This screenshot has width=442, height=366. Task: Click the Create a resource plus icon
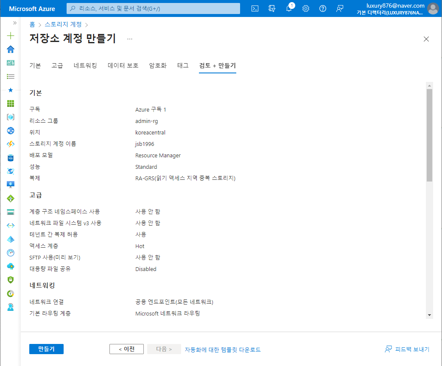(x=11, y=36)
